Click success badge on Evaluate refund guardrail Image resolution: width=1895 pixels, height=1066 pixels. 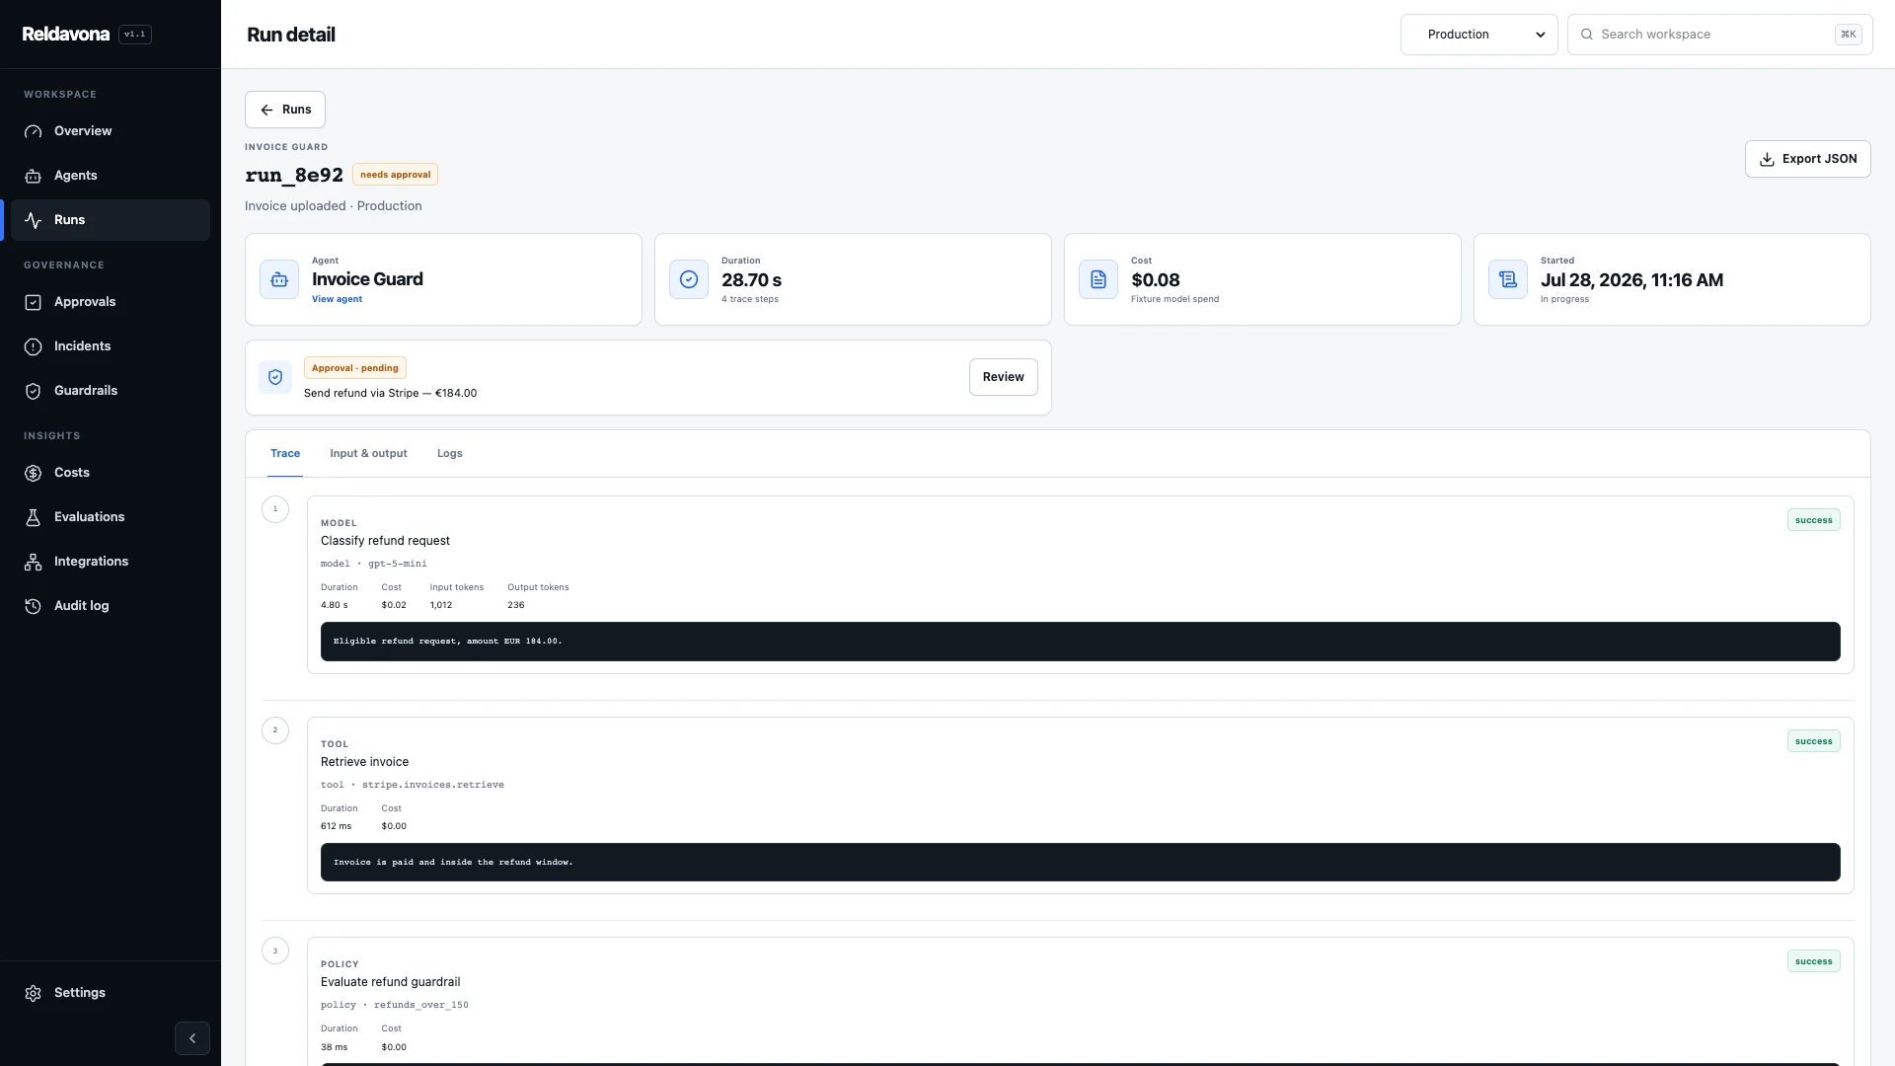point(1813,961)
